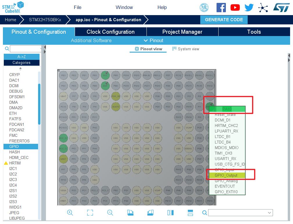This screenshot has width=293, height=224.
Task: Switch to System view
Action: pos(186,49)
